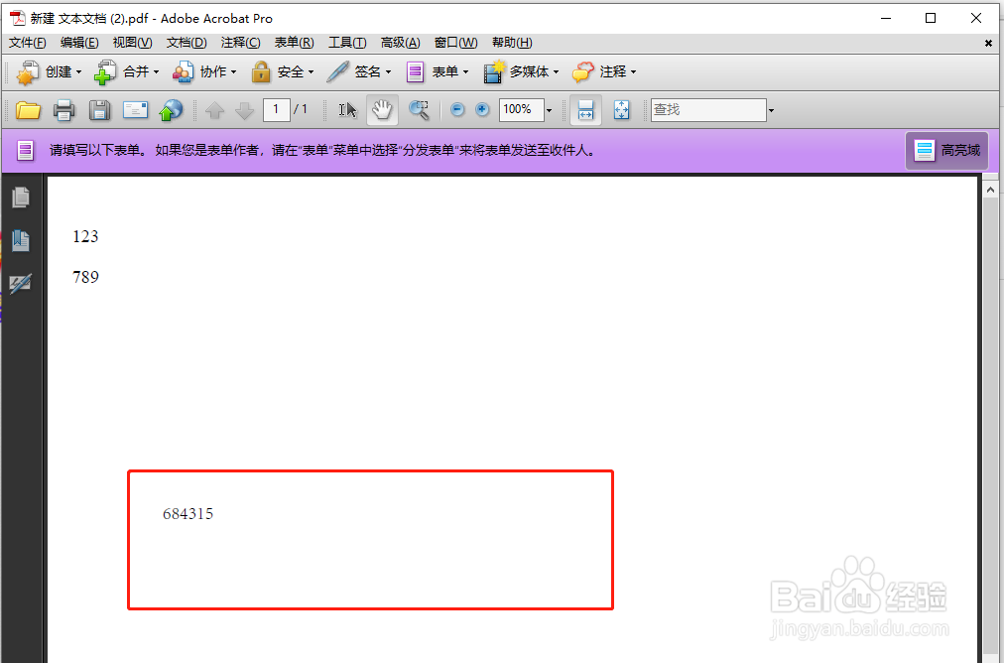Screen dimensions: 1004x663
Task: Open the zoom percentage dropdown arrow
Action: click(549, 111)
